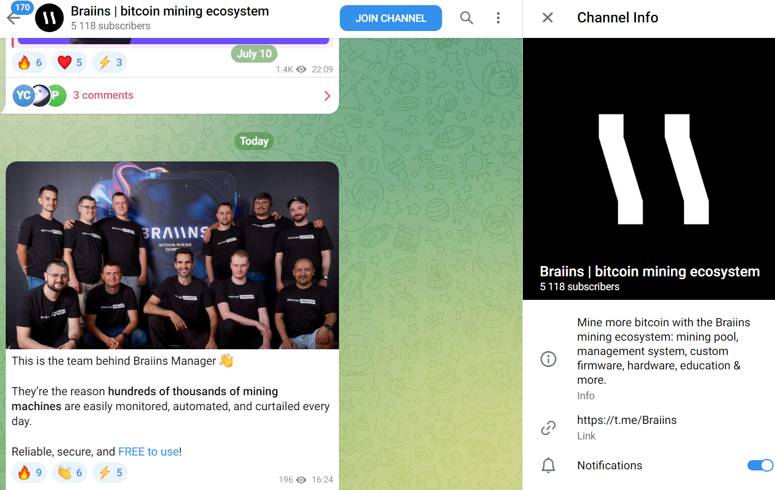Click the 5 118 subscribers count in header

click(111, 26)
